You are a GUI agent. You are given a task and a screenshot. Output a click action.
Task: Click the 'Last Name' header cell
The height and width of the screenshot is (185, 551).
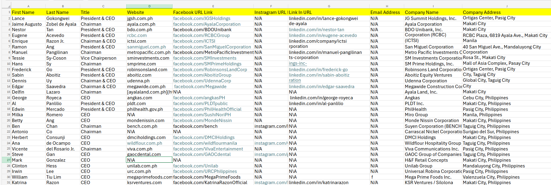coord(63,12)
